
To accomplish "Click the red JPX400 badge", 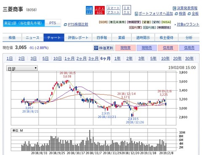I will coord(100,11).
